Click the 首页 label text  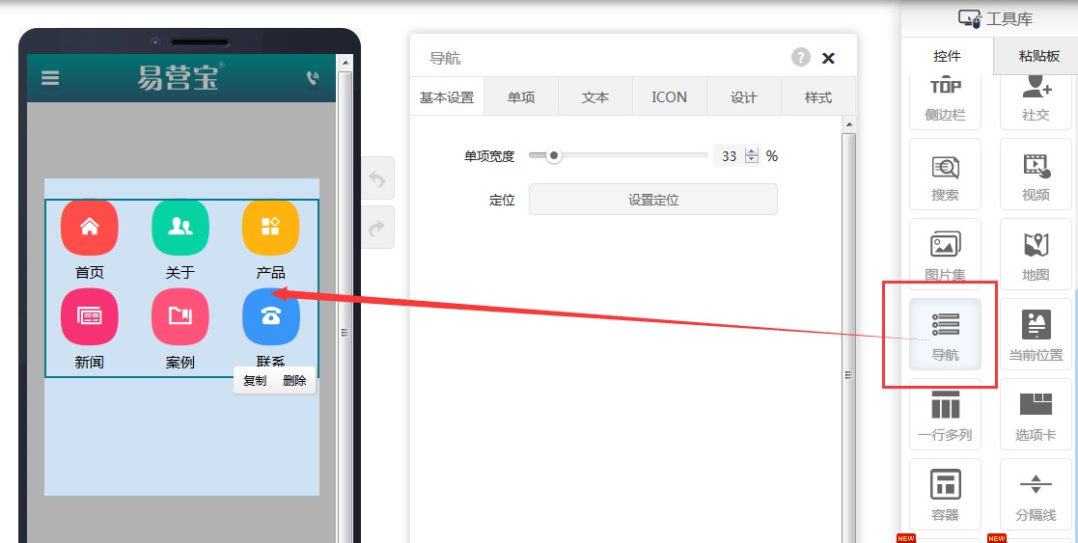point(90,272)
